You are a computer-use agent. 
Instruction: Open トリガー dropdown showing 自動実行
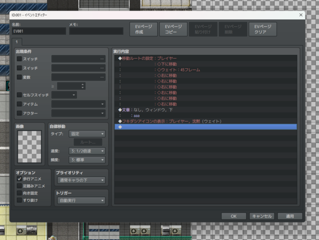[x=81, y=201]
